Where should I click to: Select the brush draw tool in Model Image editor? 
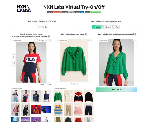click(14, 57)
